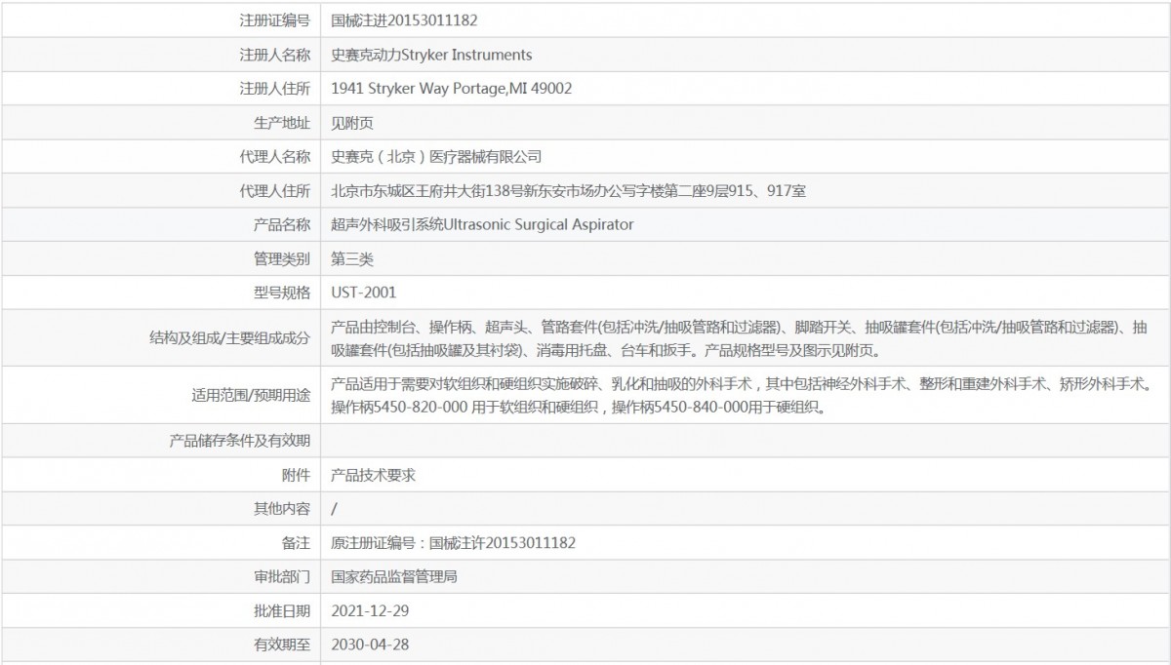This screenshot has width=1171, height=665.
Task: Click the 生产地址 label
Action: [282, 123]
